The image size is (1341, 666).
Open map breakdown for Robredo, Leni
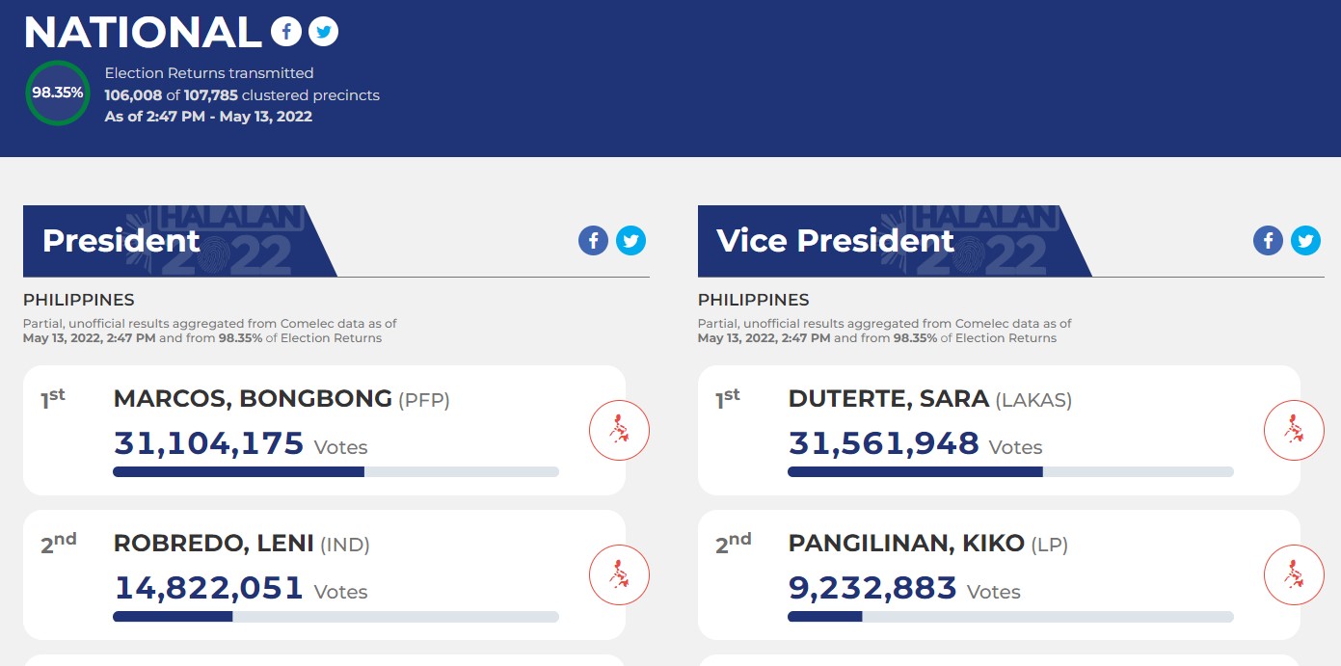click(619, 574)
